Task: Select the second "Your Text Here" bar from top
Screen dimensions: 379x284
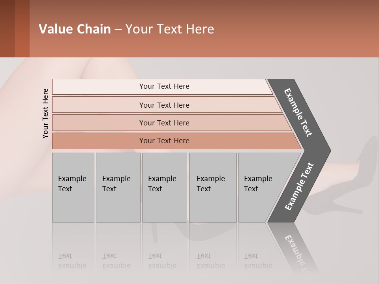Action: pyautogui.click(x=164, y=105)
